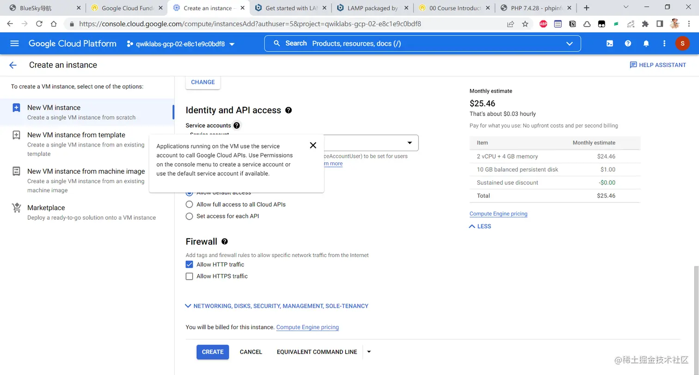This screenshot has height=375, width=699.
Task: Close the LAMP packaged by tab
Action: pos(407,8)
